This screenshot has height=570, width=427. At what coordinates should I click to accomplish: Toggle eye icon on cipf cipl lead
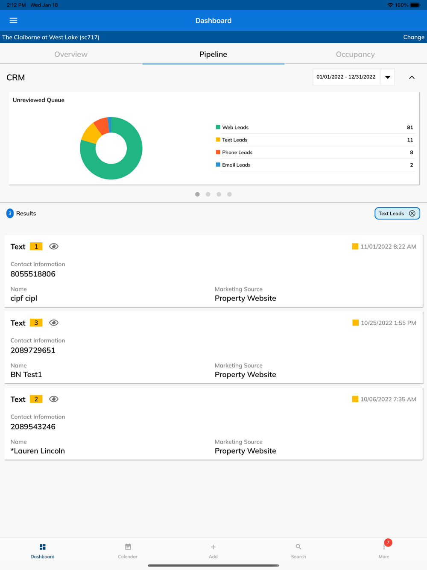(x=54, y=247)
